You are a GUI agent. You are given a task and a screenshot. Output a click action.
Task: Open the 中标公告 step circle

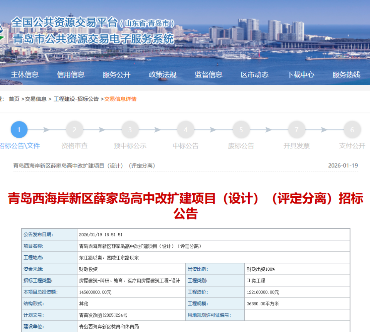(186, 130)
